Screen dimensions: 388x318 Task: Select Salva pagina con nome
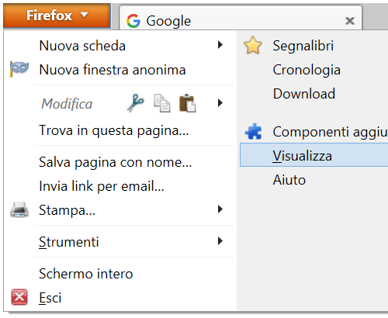[116, 162]
